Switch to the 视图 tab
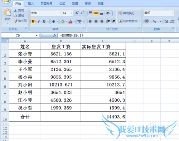The width and height of the screenshot is (179, 141). 101,4
